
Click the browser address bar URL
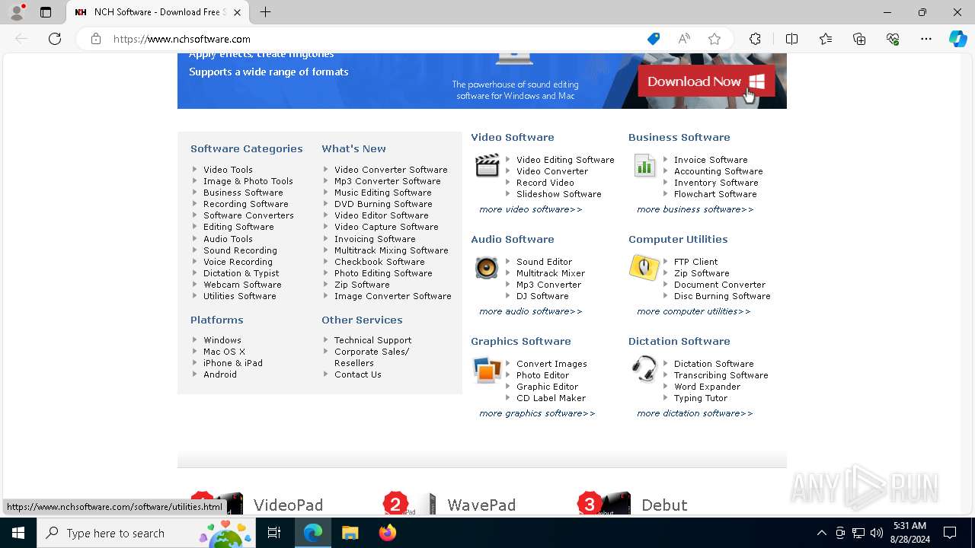[x=182, y=39]
